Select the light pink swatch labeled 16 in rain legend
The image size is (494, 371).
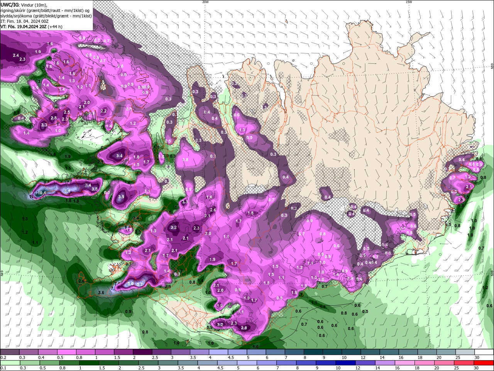tap(404, 363)
